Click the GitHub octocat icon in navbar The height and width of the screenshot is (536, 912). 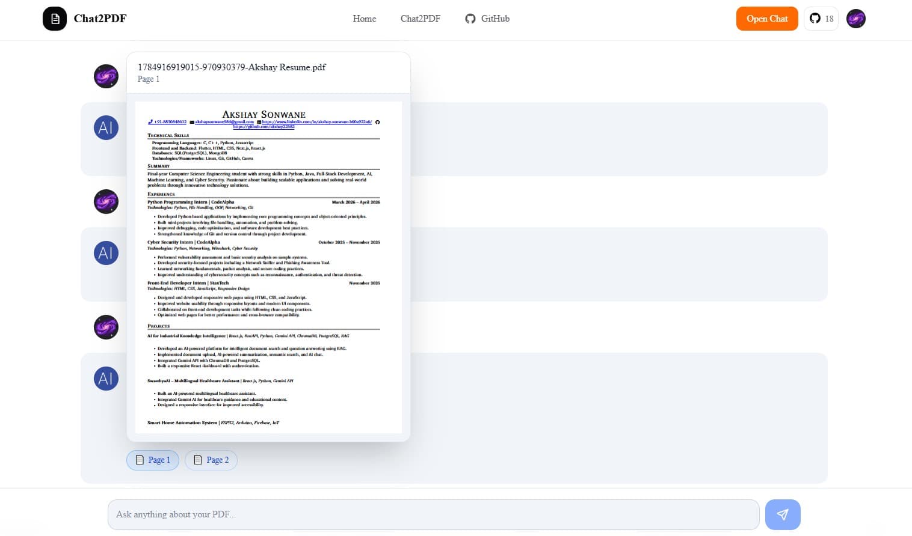point(470,19)
